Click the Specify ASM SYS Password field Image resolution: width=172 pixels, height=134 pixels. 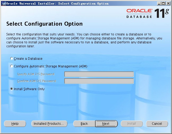[99, 74]
